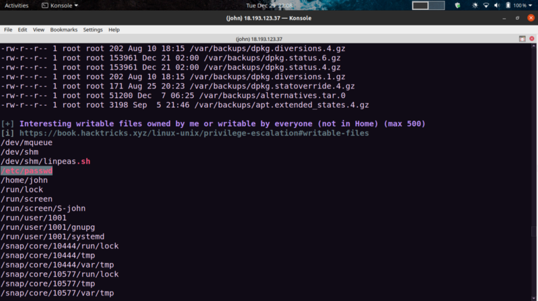Click the volume speaker icon
The image size is (538, 301).
(x=497, y=5)
